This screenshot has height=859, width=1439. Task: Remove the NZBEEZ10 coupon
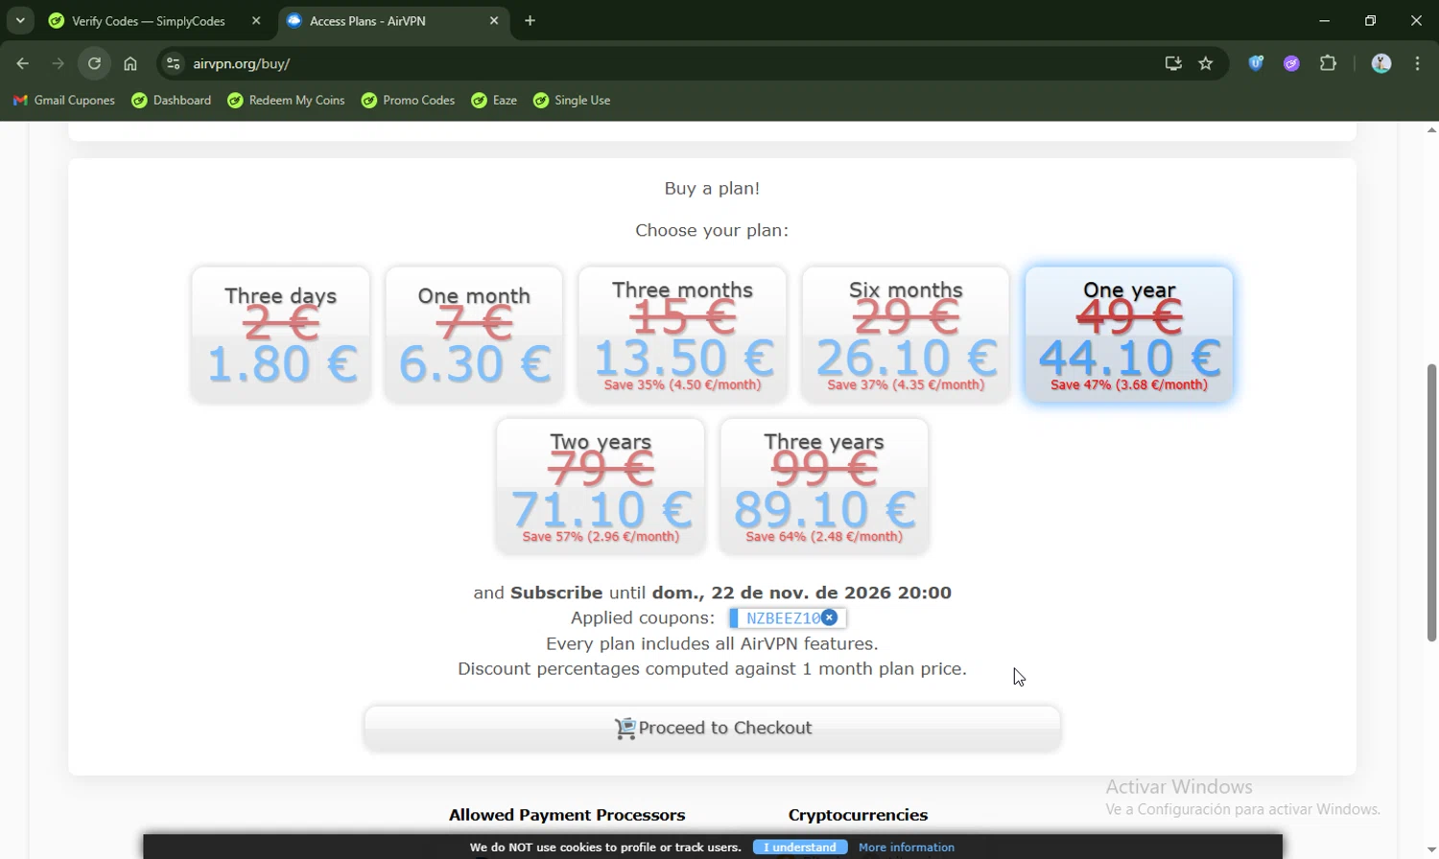point(830,617)
